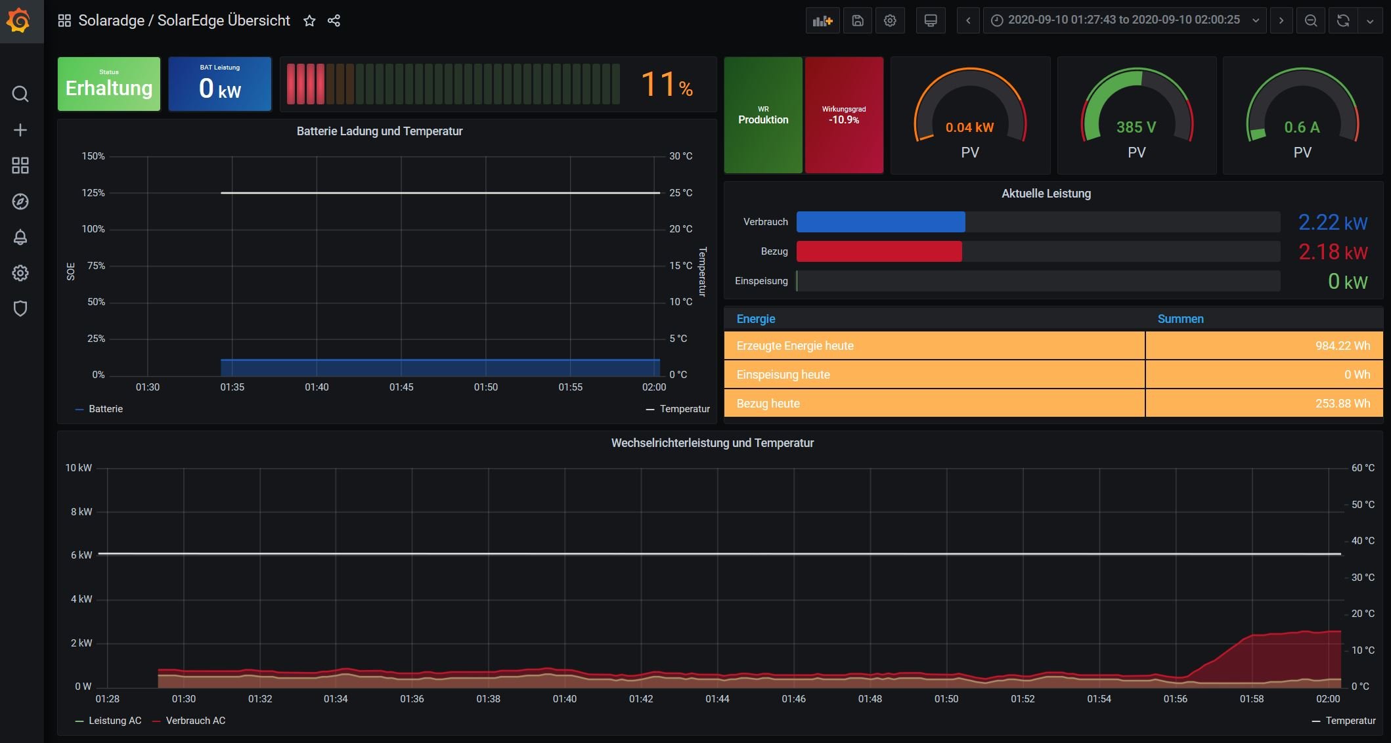Star the SolarEdge Übersicht dashboard

[x=309, y=21]
